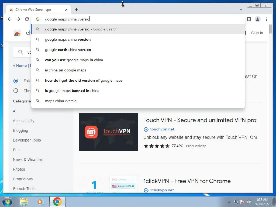Click the Chrome Web Store rainbow logo
This screenshot has height=207, width=276.
click(x=17, y=33)
